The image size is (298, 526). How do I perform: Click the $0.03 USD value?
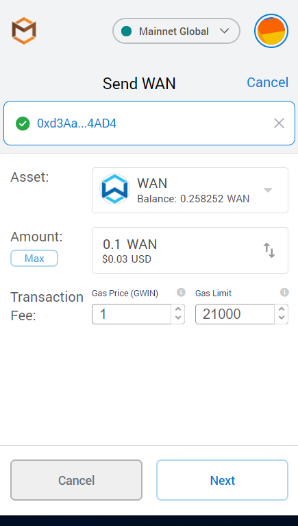pos(127,259)
